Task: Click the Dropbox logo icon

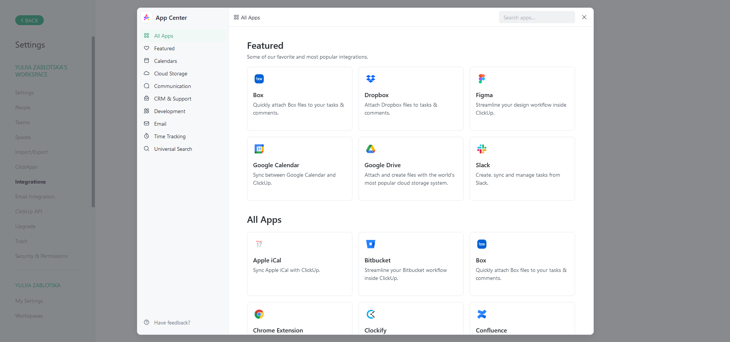Action: click(371, 79)
